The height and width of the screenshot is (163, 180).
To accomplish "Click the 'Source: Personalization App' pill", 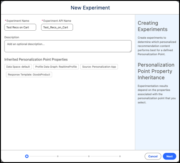I will coord(99,67).
